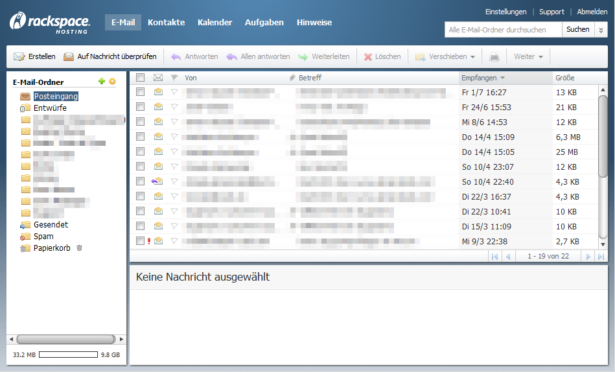
Task: Switch to the Kalender tab
Action: (x=215, y=23)
